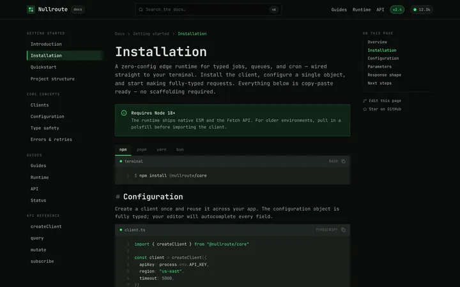Click Docs in the breadcrumb
460x287 pixels.
[119, 34]
